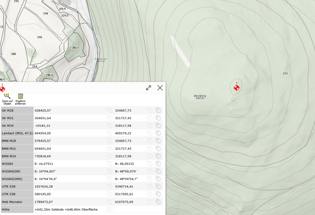Click the Ergebnis entfernen trash icon
Image resolution: width=315 pixels, height=215 pixels.
click(x=20, y=96)
